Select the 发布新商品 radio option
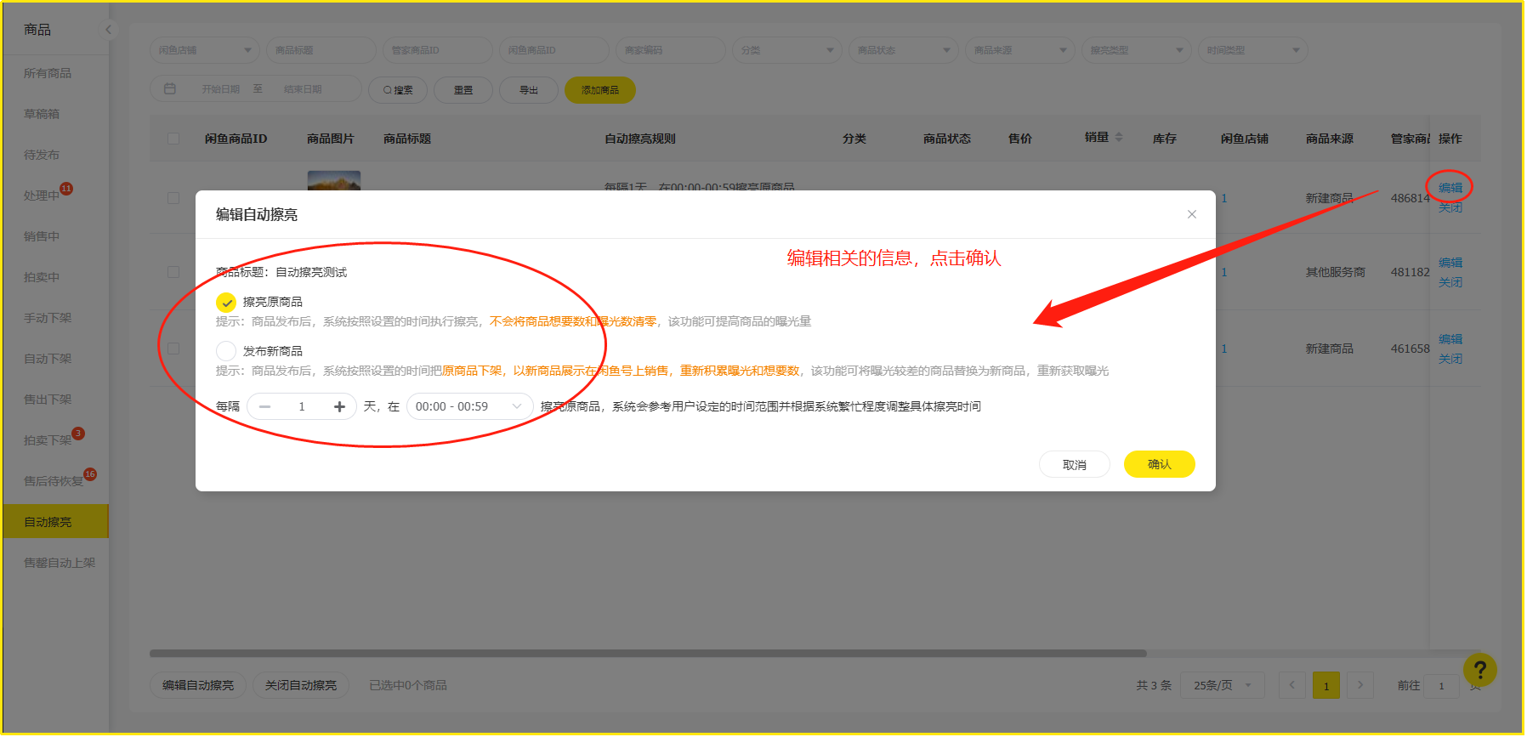The image size is (1527, 737). click(226, 351)
